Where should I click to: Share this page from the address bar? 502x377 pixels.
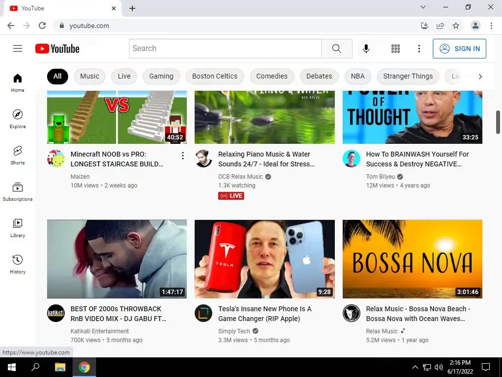(440, 26)
